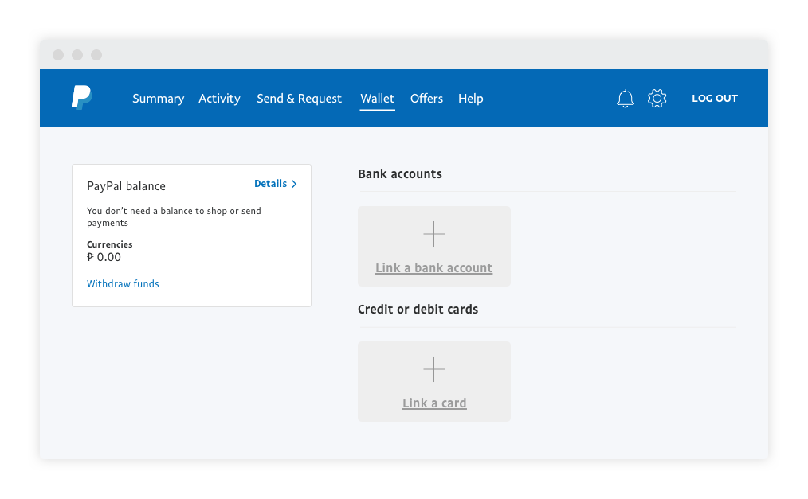Switch to the Wallet tab

pyautogui.click(x=377, y=99)
